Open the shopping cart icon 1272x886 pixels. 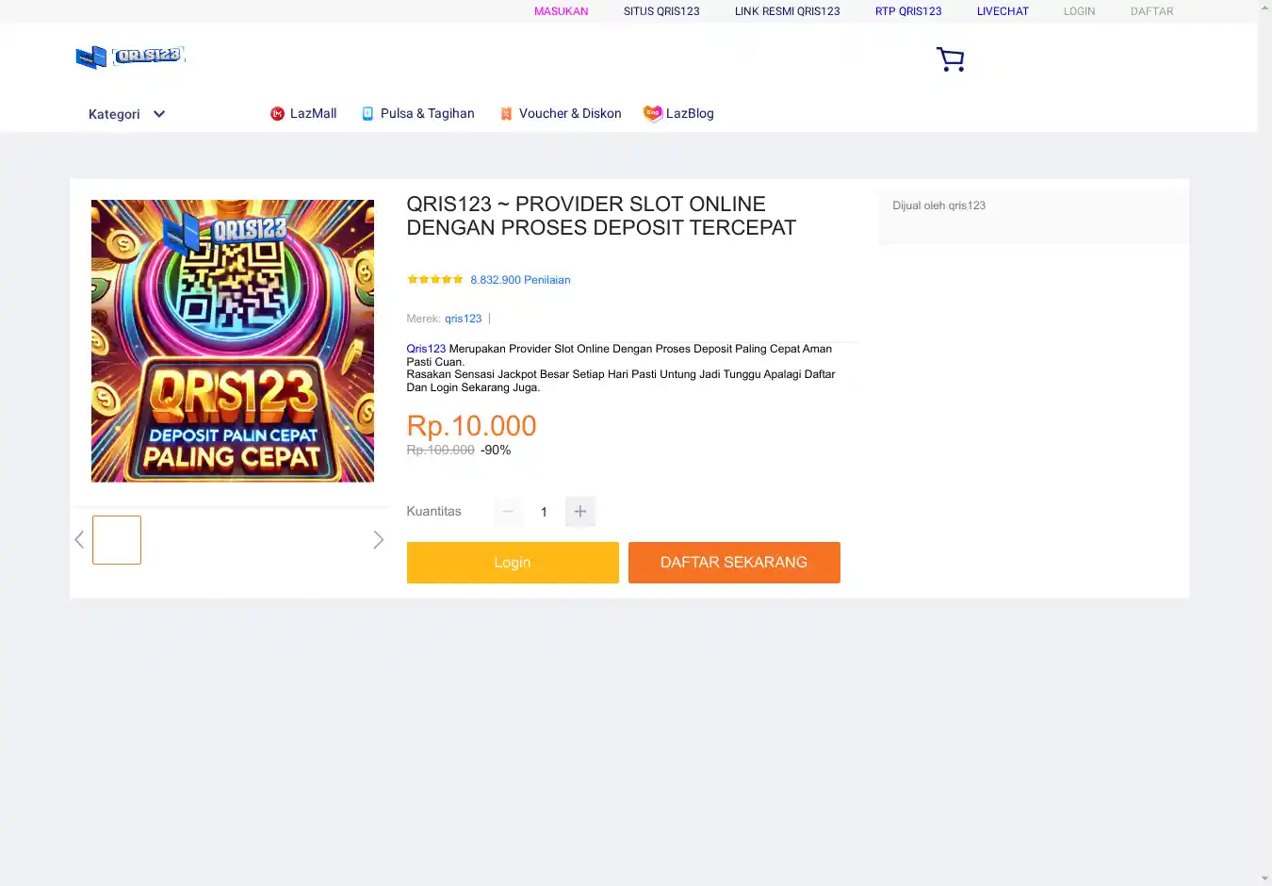tap(950, 59)
